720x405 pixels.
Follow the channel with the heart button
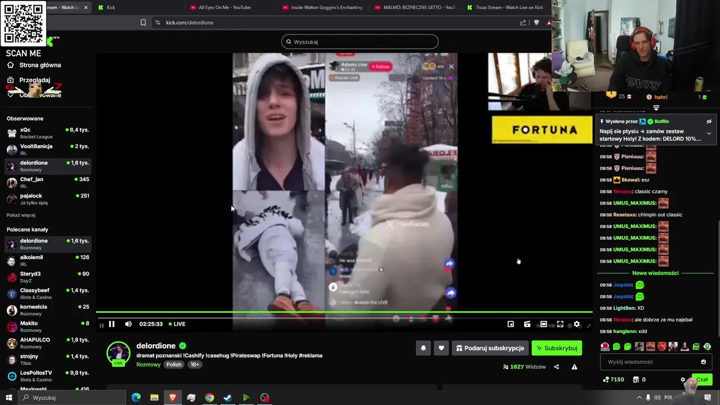tap(441, 348)
